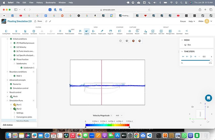The image size is (215, 140).
Task: Add a new Subdomain with plus button
Action: [x=33, y=63]
